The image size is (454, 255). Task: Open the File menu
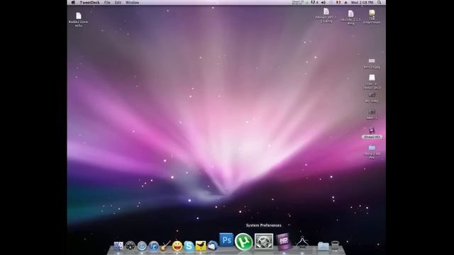(x=107, y=2)
